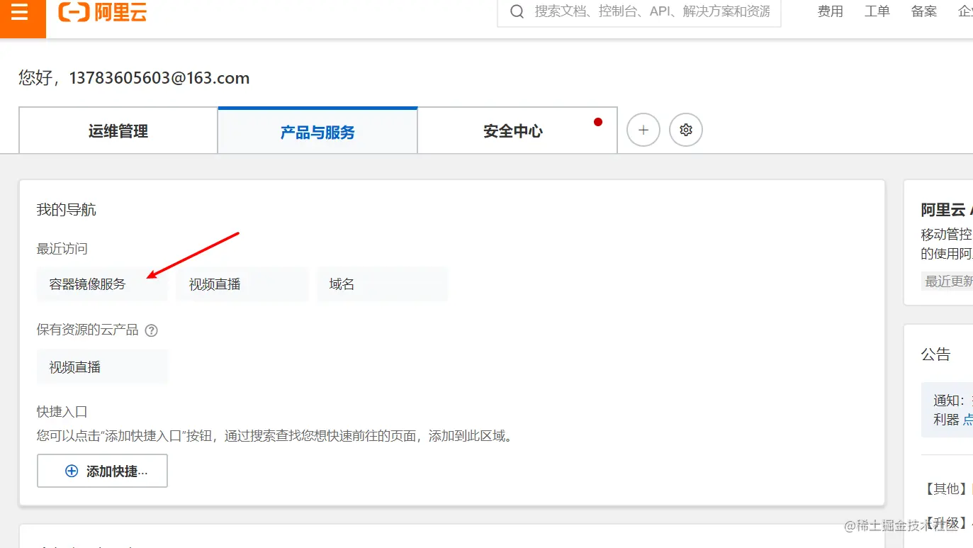Image resolution: width=973 pixels, height=548 pixels.
Task: Click the Aliyun logo
Action: (103, 12)
